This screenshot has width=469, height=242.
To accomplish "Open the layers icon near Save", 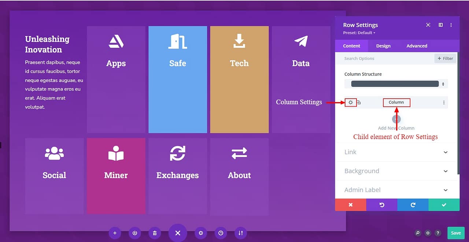I will [428, 233].
